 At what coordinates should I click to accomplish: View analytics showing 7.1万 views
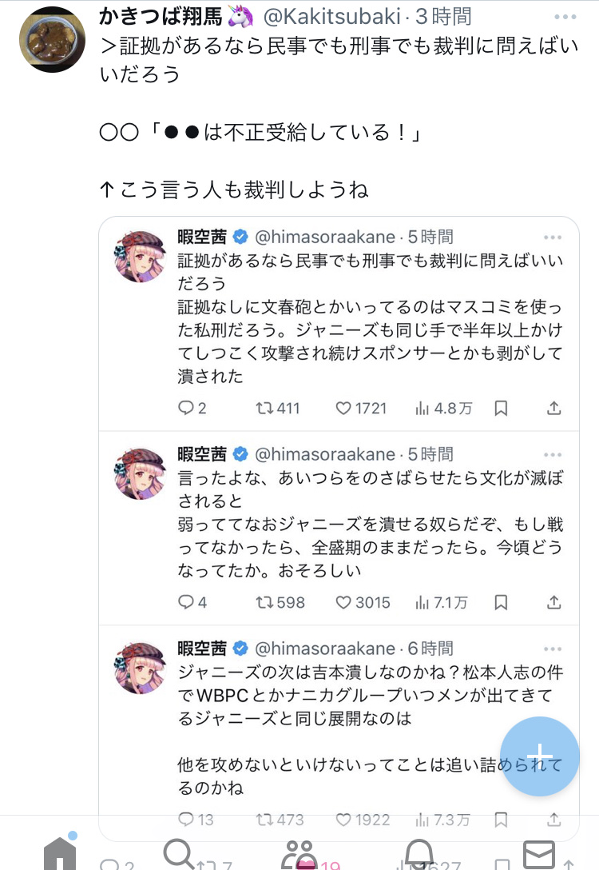tap(441, 602)
